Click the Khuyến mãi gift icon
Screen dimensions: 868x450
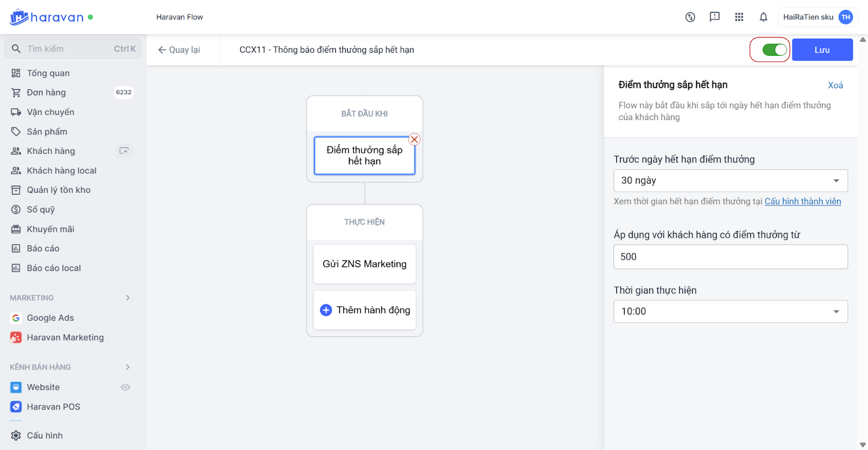pos(16,229)
